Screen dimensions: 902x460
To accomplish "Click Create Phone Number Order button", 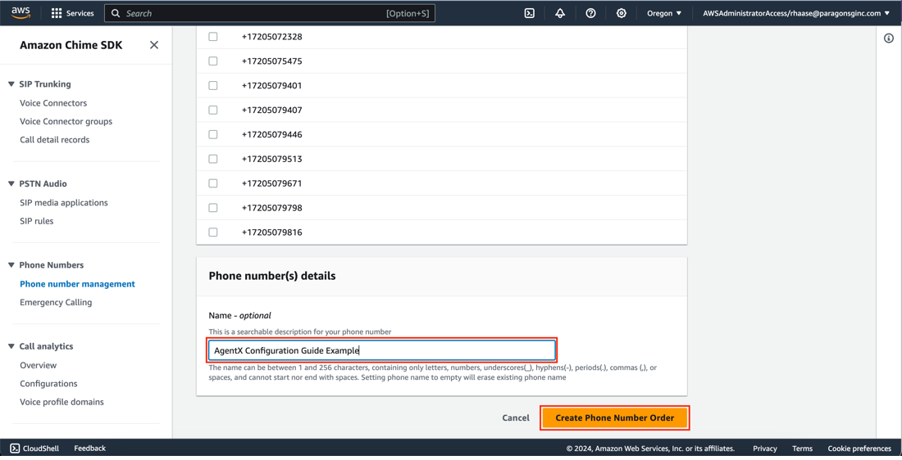I will click(614, 417).
